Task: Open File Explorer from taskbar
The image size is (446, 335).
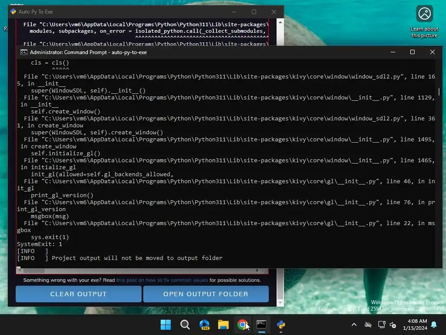Action: tap(223, 325)
